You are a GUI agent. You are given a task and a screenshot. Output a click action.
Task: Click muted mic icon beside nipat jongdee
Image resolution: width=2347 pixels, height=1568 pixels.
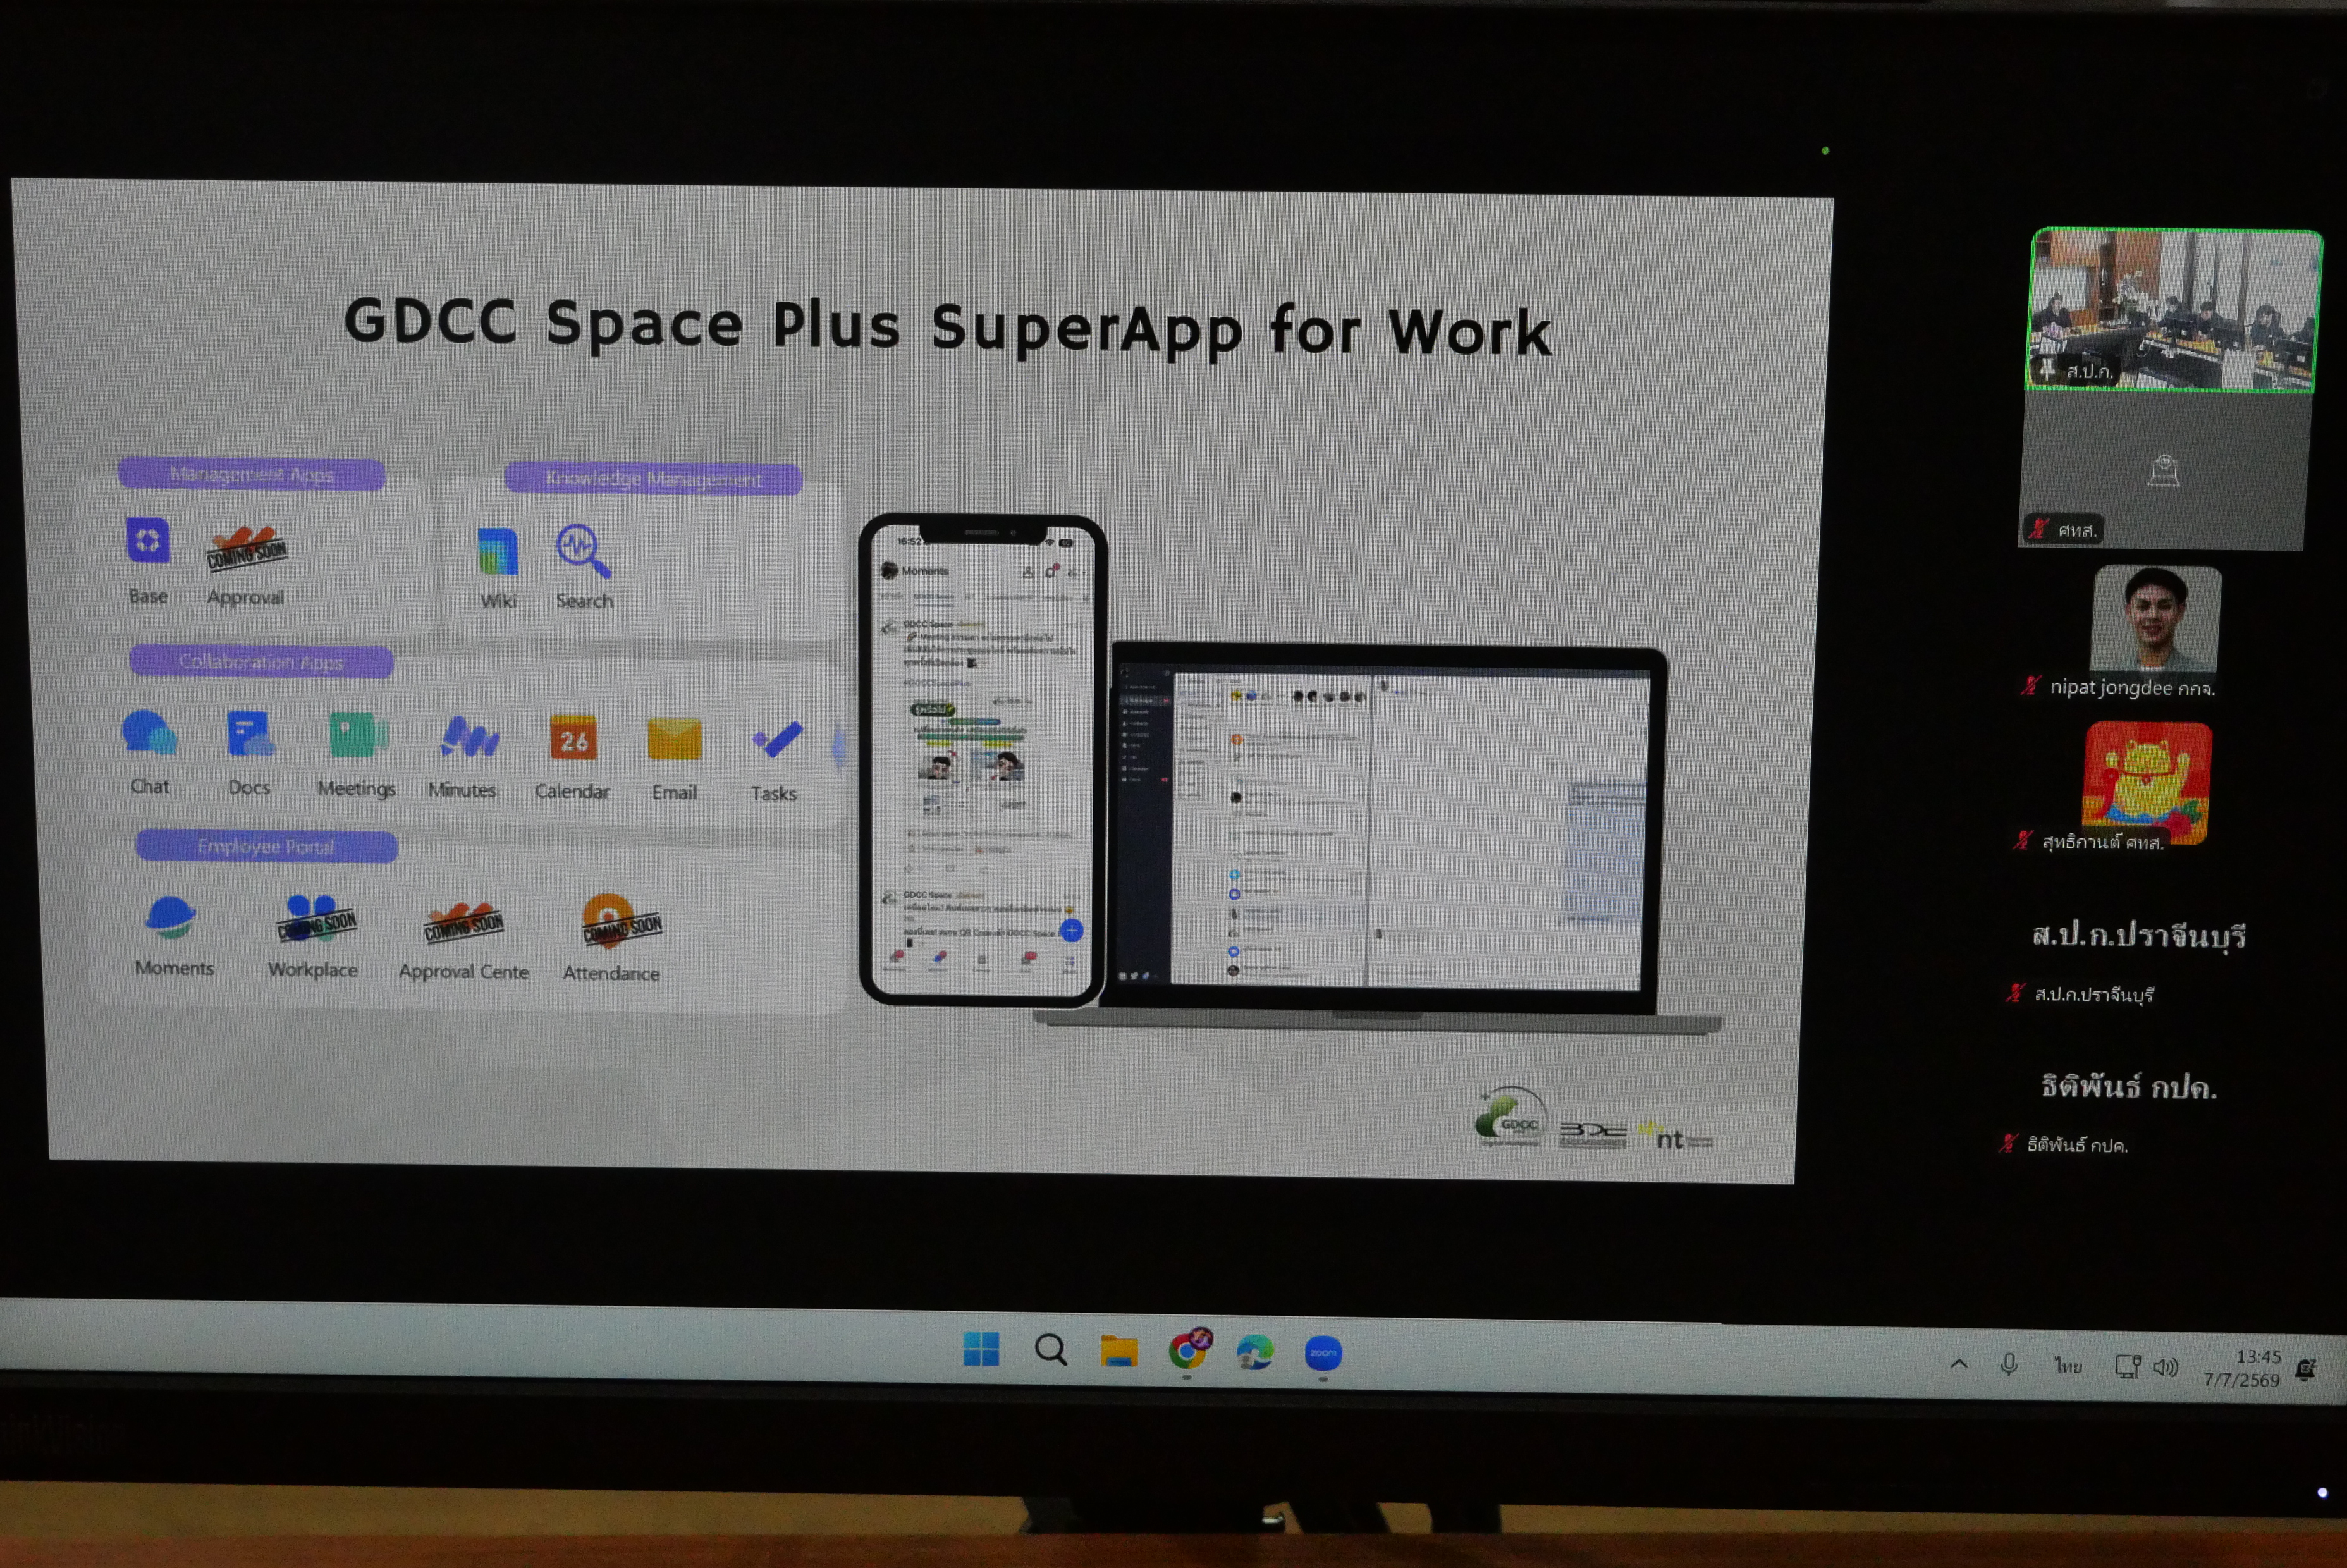pyautogui.click(x=2030, y=686)
